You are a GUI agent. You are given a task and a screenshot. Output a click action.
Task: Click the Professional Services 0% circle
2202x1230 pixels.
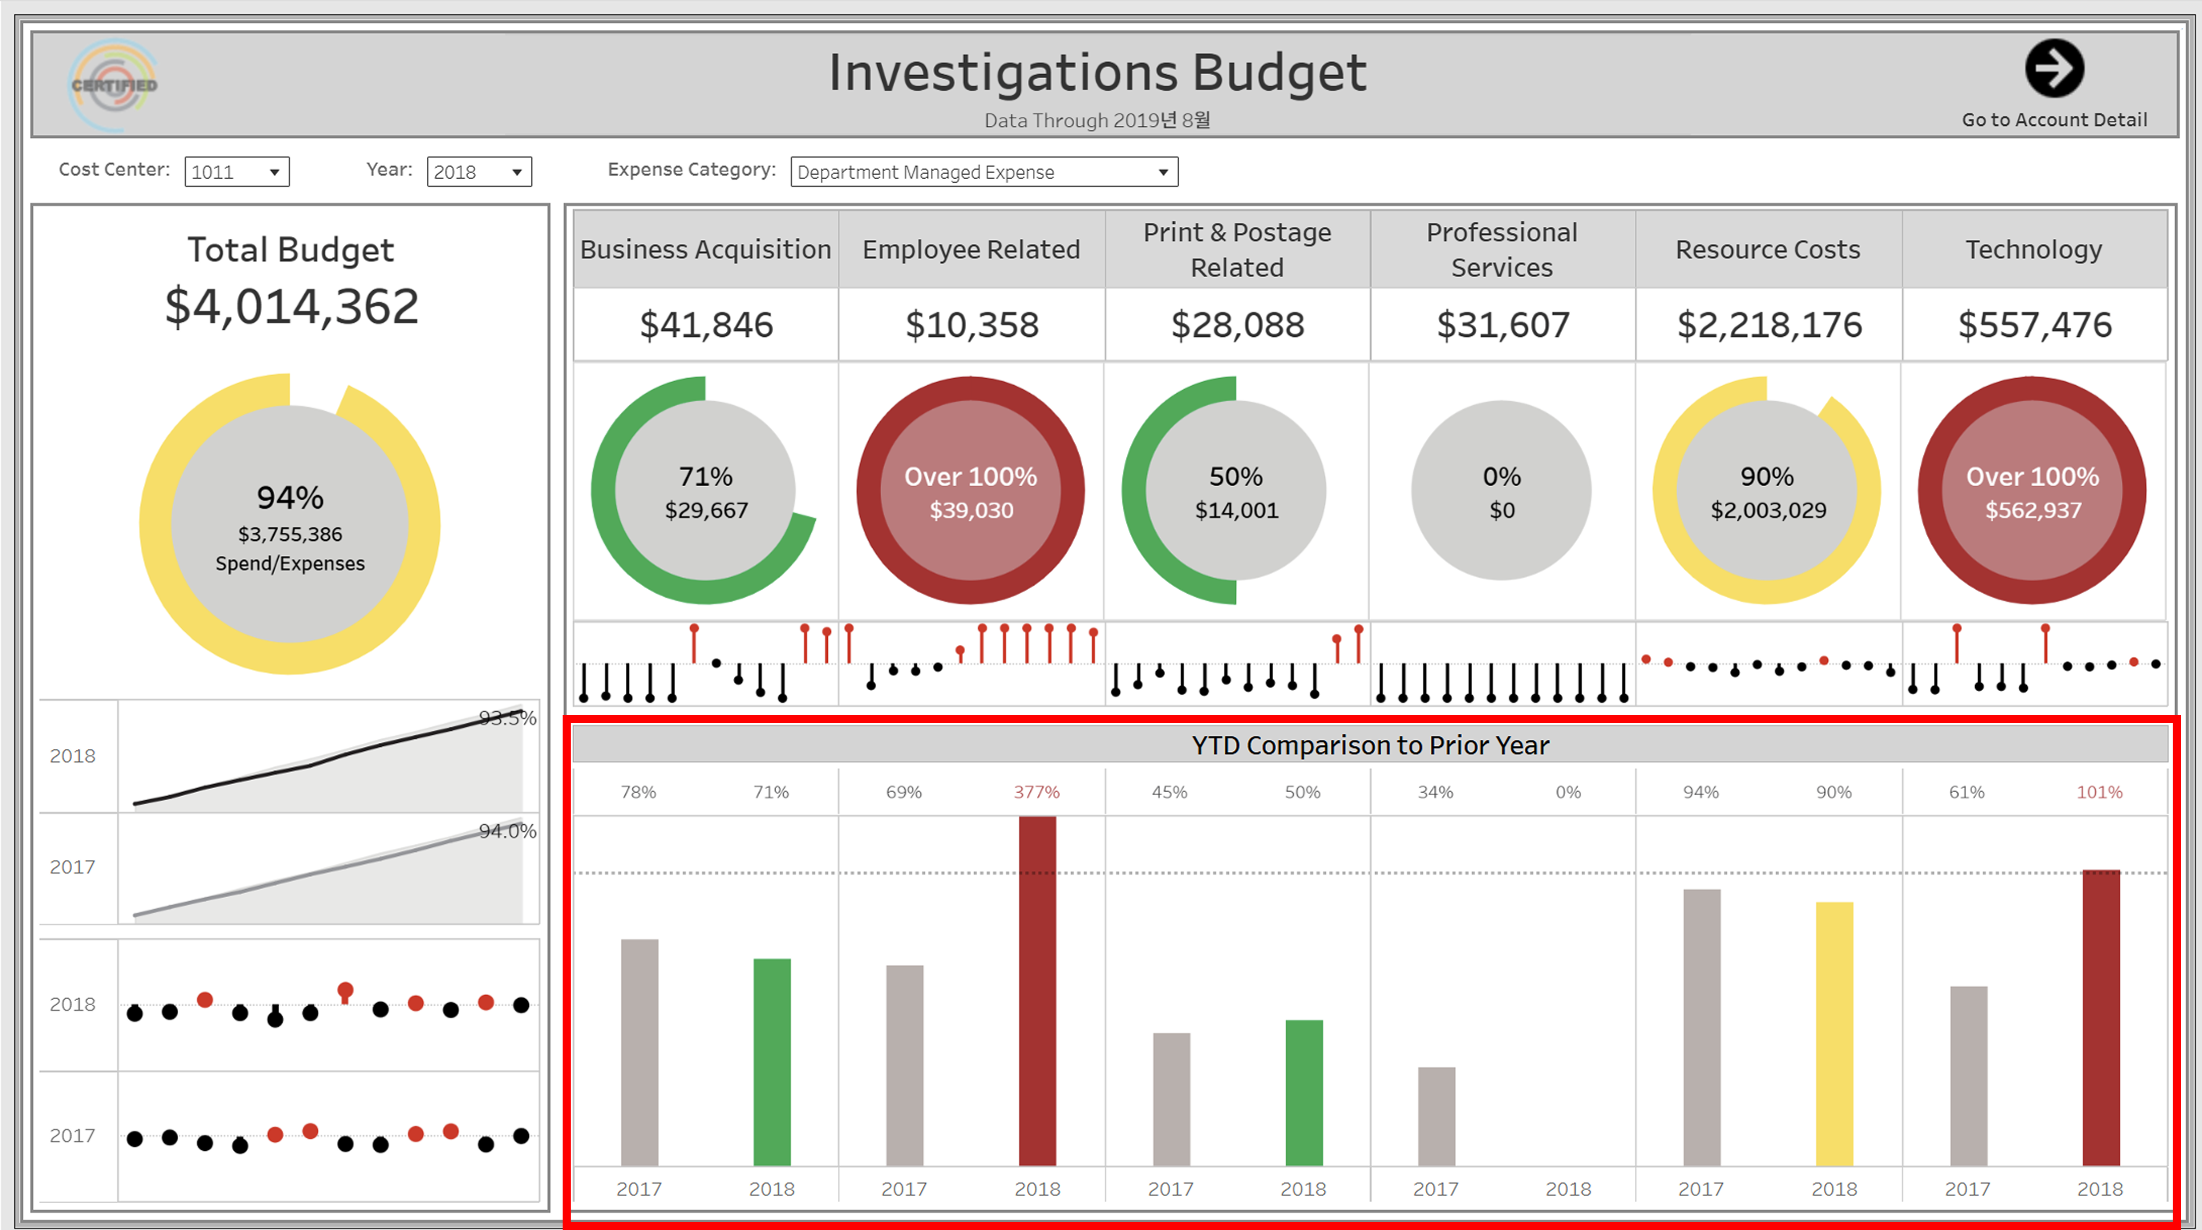tap(1501, 491)
